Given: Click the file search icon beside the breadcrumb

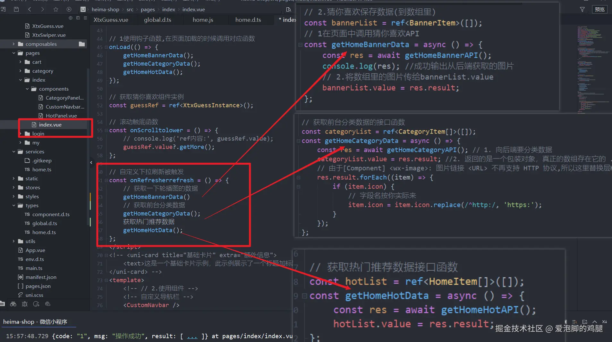Looking at the screenshot, I should click(x=288, y=9).
